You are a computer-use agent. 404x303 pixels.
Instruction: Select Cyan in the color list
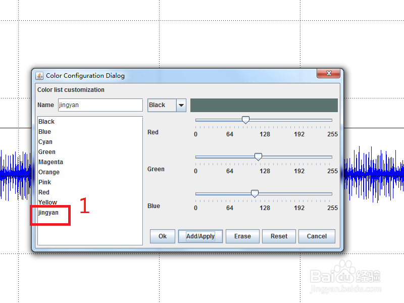(90, 142)
